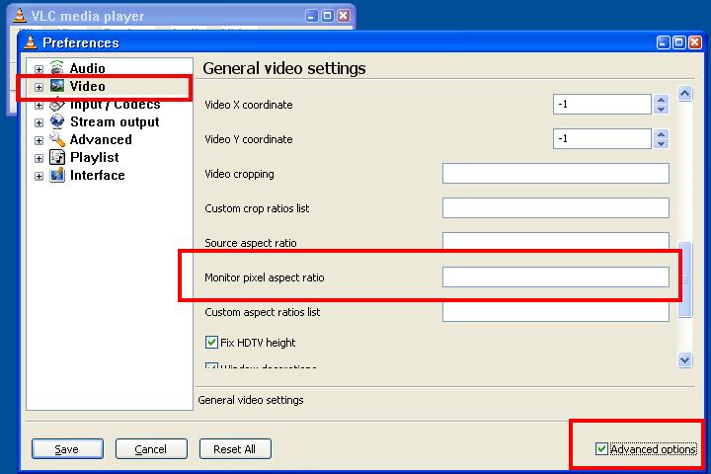Click the Stream output globe icon
This screenshot has height=474, width=711.
tap(57, 121)
